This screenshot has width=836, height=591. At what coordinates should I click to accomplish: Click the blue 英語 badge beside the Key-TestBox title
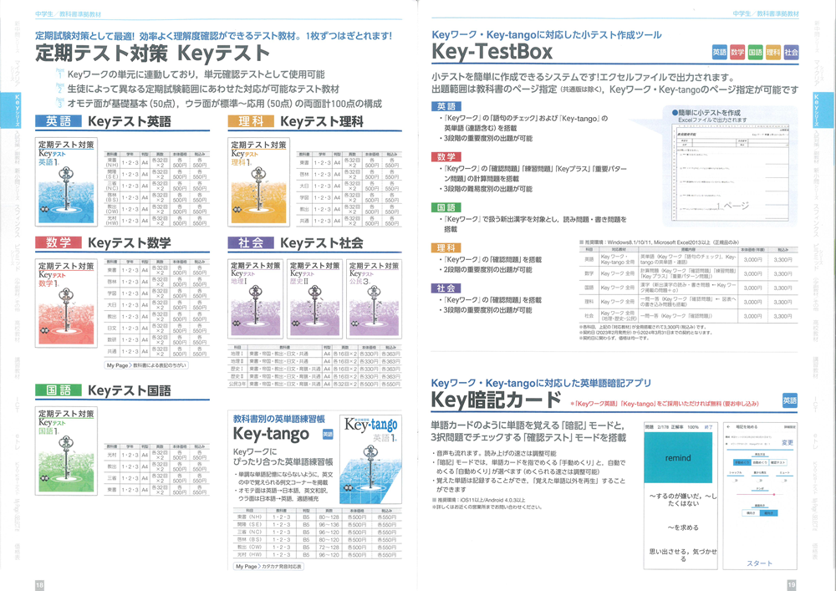tap(719, 52)
